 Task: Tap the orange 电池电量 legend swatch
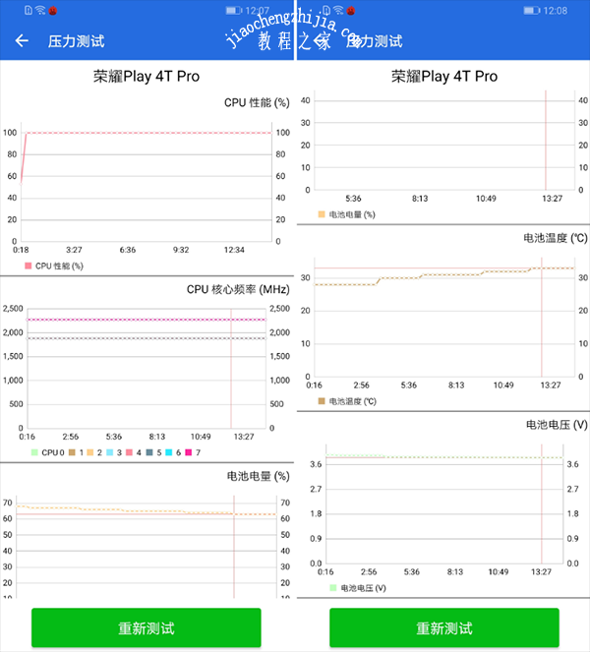[x=322, y=214]
